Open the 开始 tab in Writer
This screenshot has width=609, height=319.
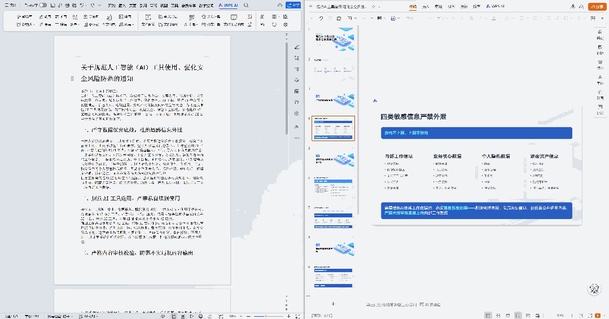click(x=111, y=6)
